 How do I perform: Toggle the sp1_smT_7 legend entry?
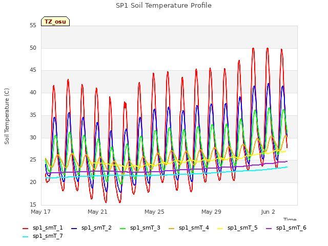[43, 236]
